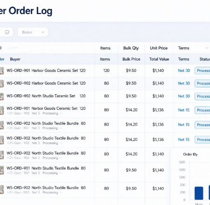Click the Status column header

[205, 59]
